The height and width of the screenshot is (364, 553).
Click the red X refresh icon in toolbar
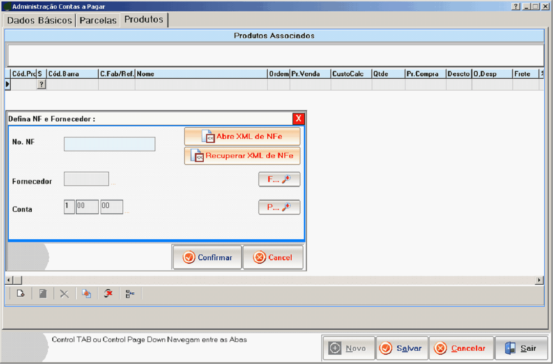[x=108, y=294]
